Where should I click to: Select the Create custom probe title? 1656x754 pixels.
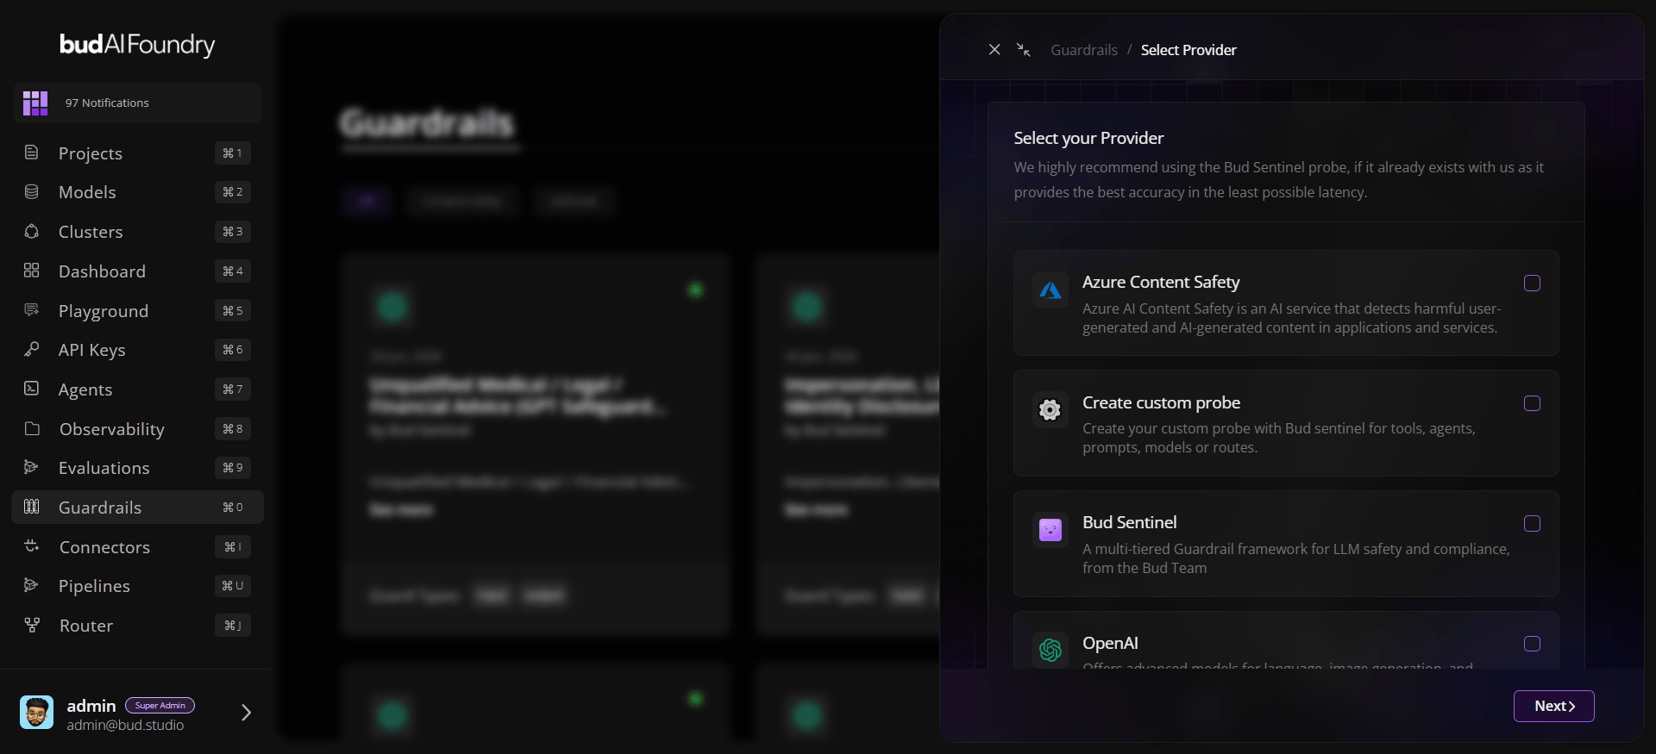(x=1161, y=402)
